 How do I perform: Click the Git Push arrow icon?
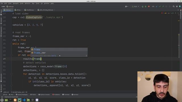pyautogui.click(x=163, y=7)
